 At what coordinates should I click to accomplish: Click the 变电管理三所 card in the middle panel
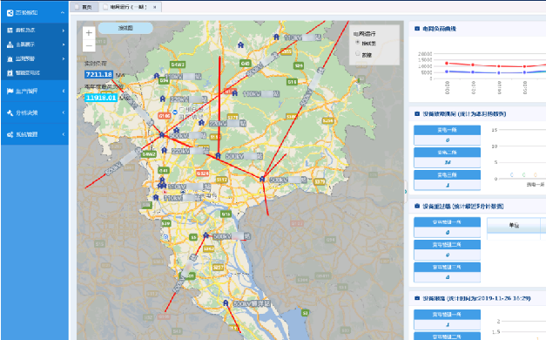(x=447, y=272)
